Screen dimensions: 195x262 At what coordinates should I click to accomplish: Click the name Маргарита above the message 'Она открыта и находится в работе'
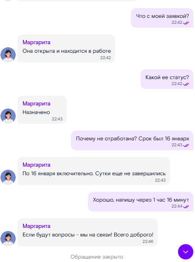tap(37, 43)
